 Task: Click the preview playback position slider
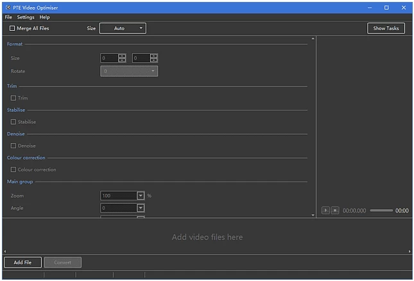(381, 210)
